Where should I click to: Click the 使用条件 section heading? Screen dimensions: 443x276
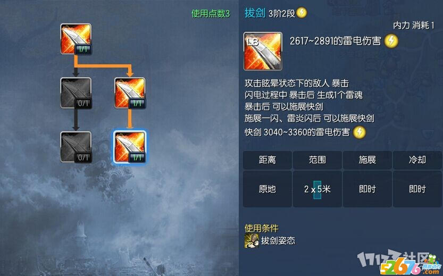261,228
